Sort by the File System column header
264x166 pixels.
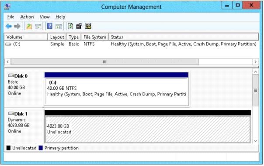pos(94,37)
